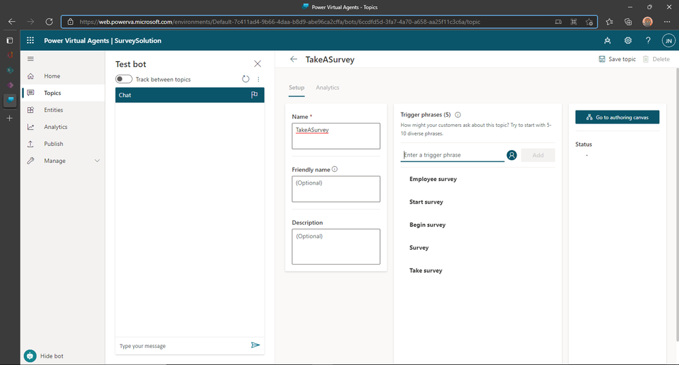Click Save topic button
This screenshot has width=679, height=365.
tap(617, 59)
